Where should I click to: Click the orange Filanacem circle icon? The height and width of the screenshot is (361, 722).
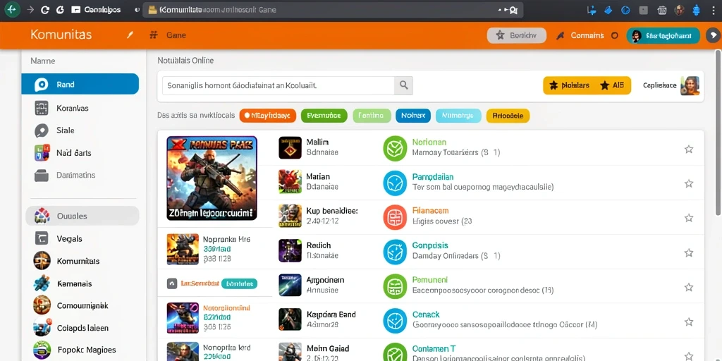(x=395, y=217)
